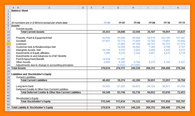The height and width of the screenshot is (116, 195).
Task: Click the FY 11 header cell
Action: point(182,23)
